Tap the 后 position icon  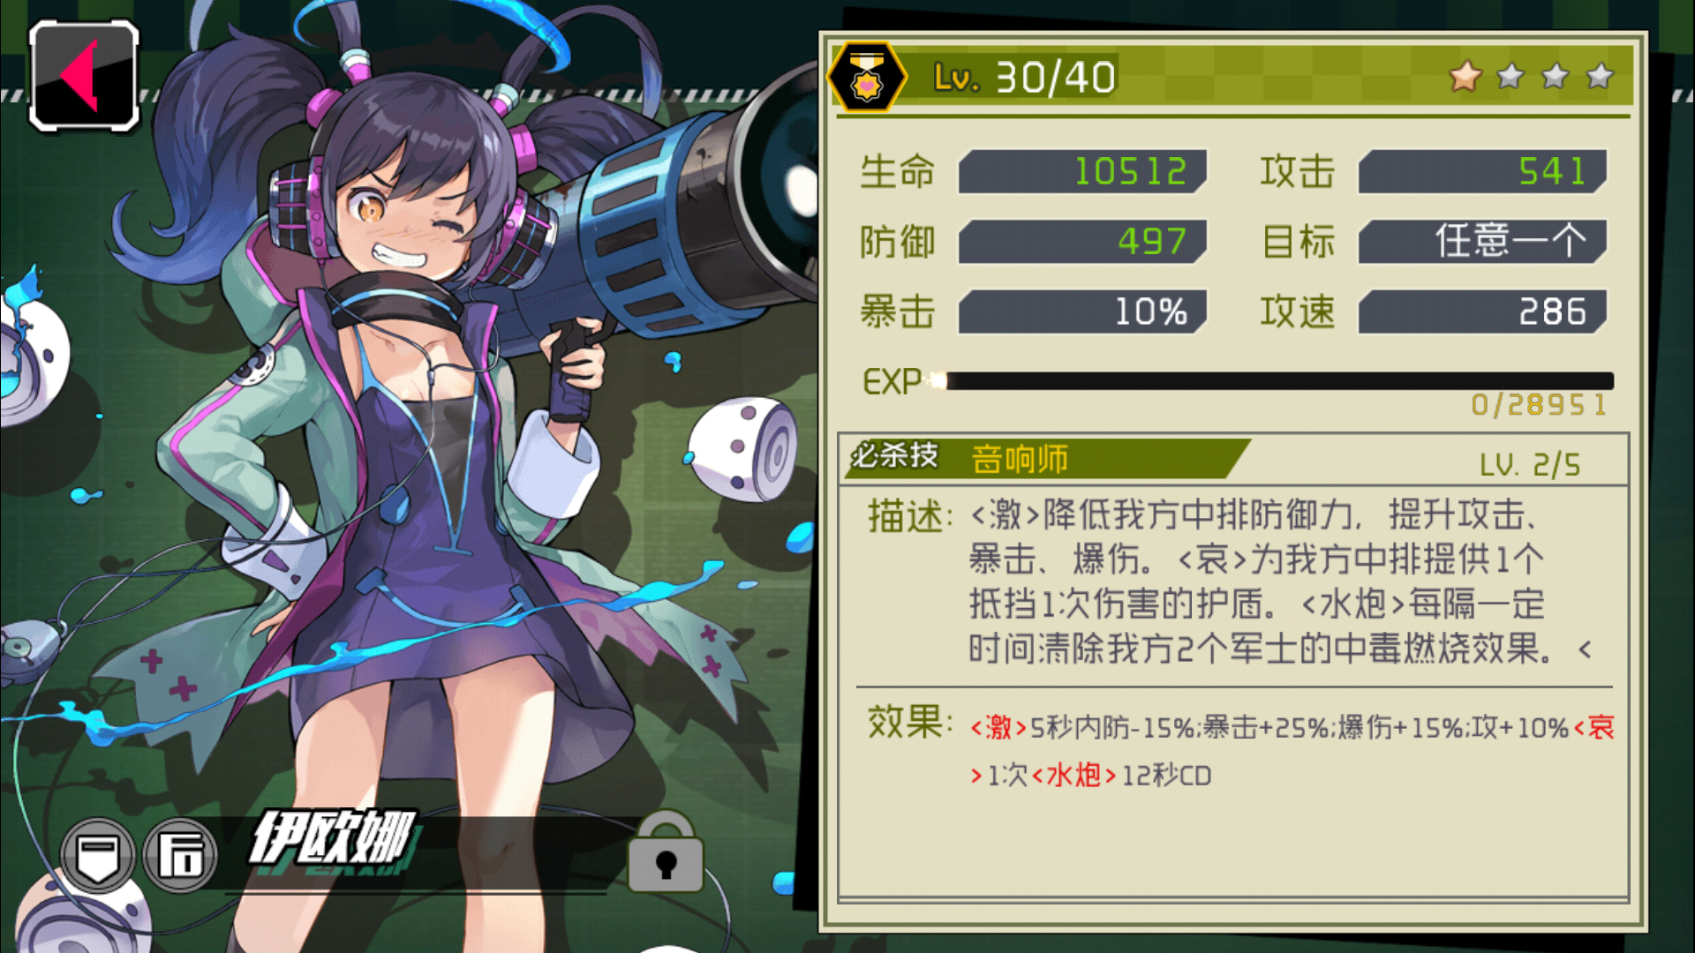click(x=180, y=855)
